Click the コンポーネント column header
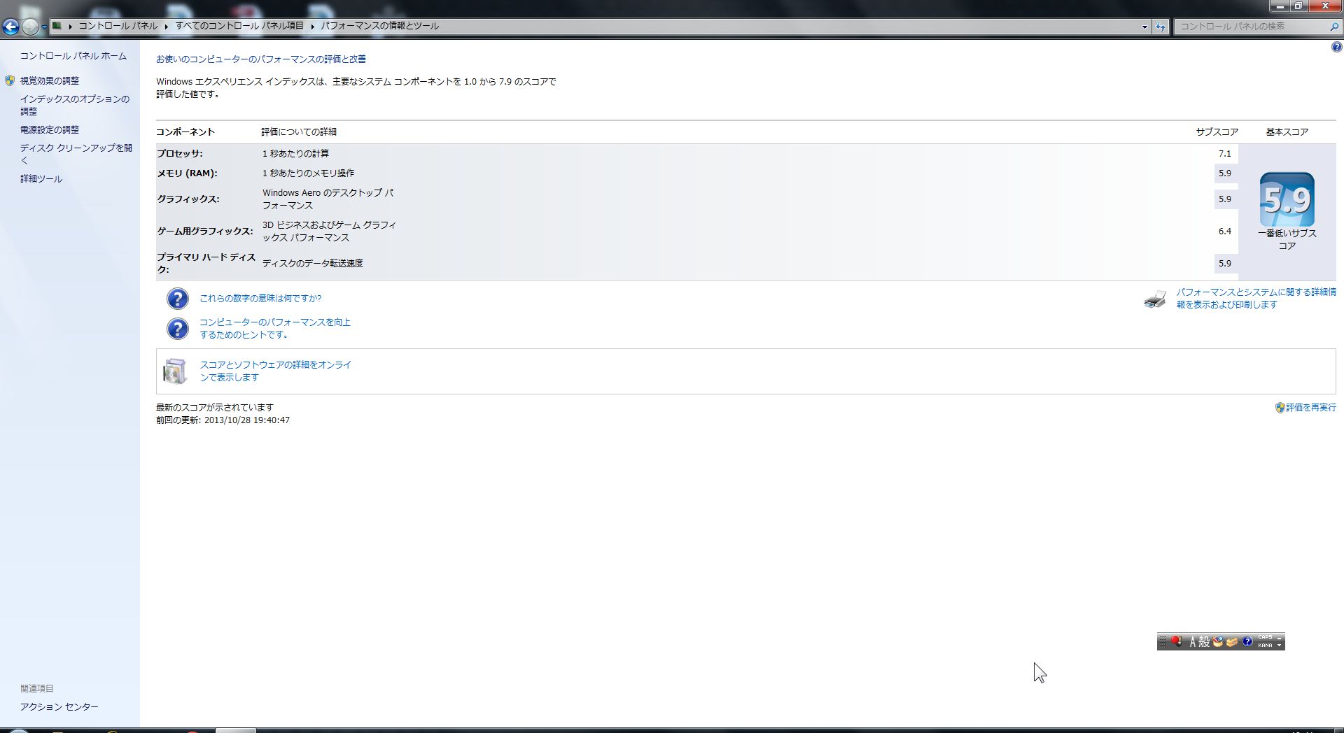 point(185,131)
